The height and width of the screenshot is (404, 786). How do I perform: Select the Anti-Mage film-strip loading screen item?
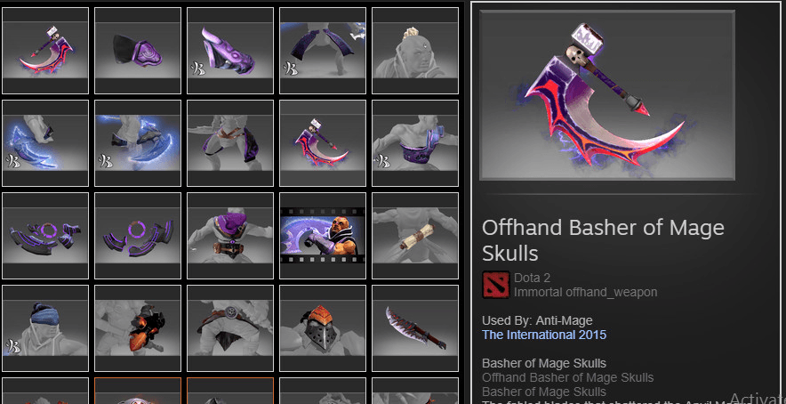[323, 236]
